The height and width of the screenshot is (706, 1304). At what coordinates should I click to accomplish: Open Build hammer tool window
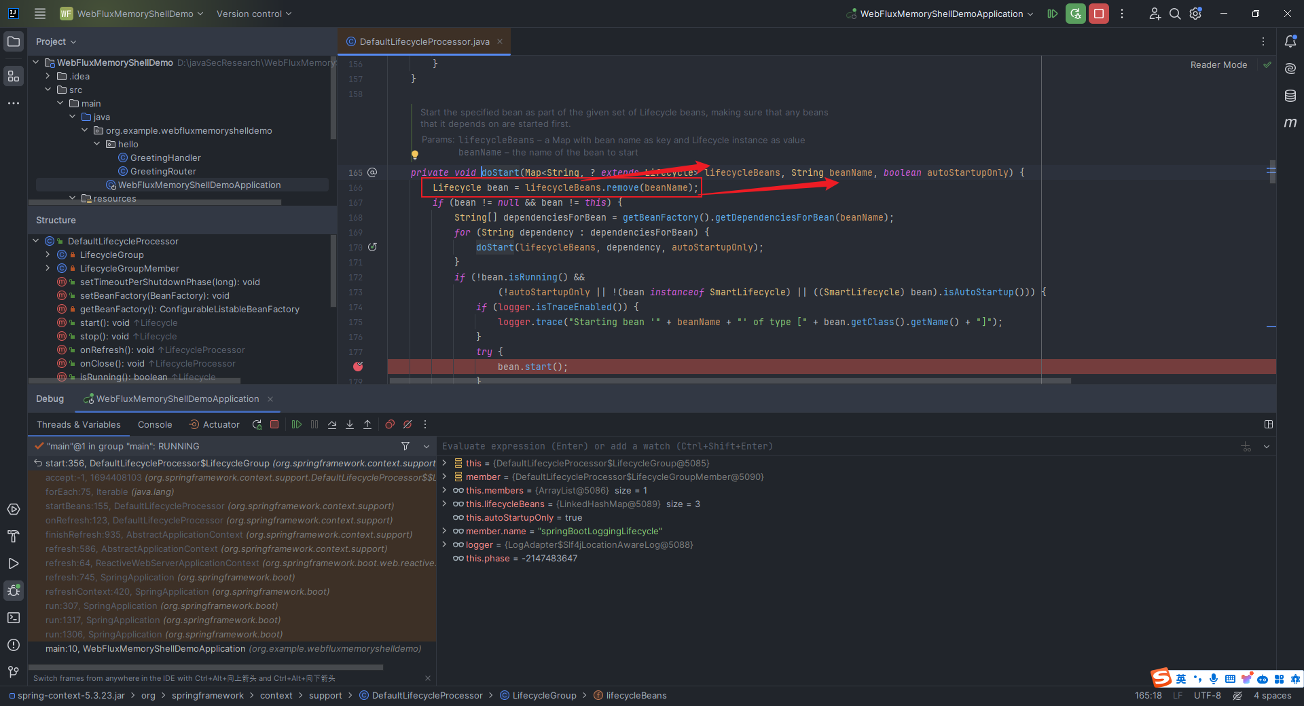tap(14, 536)
